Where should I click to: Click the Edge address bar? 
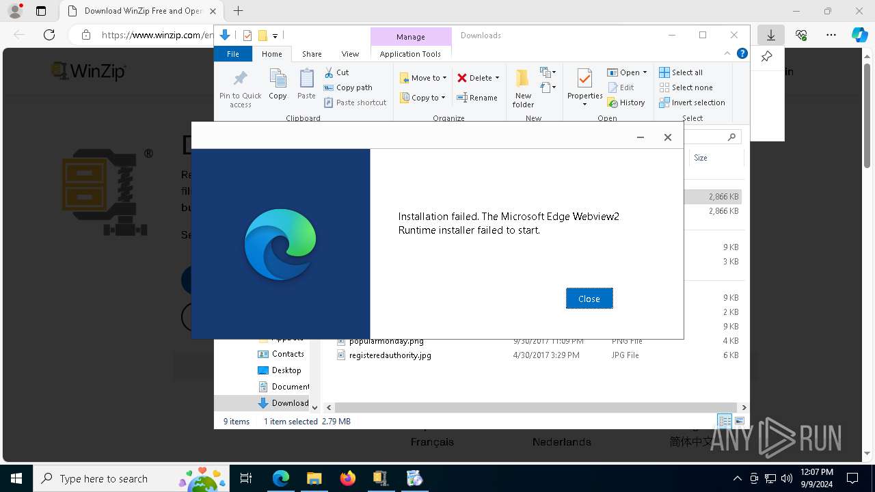[x=157, y=35]
